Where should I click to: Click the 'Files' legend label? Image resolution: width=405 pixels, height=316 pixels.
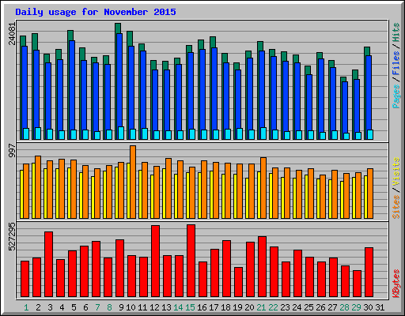click(396, 62)
